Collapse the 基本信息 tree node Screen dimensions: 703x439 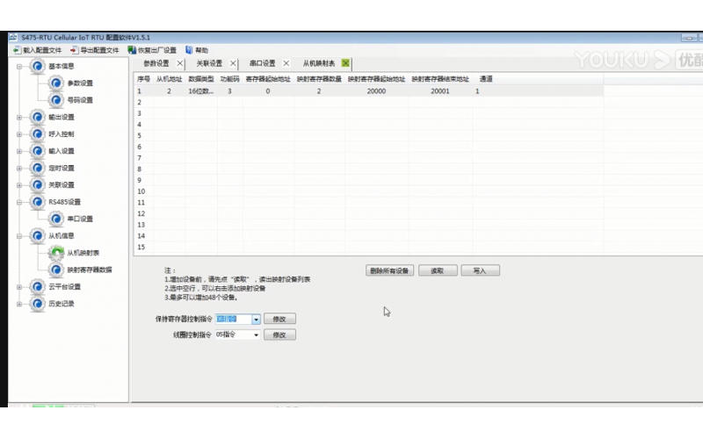(x=19, y=67)
